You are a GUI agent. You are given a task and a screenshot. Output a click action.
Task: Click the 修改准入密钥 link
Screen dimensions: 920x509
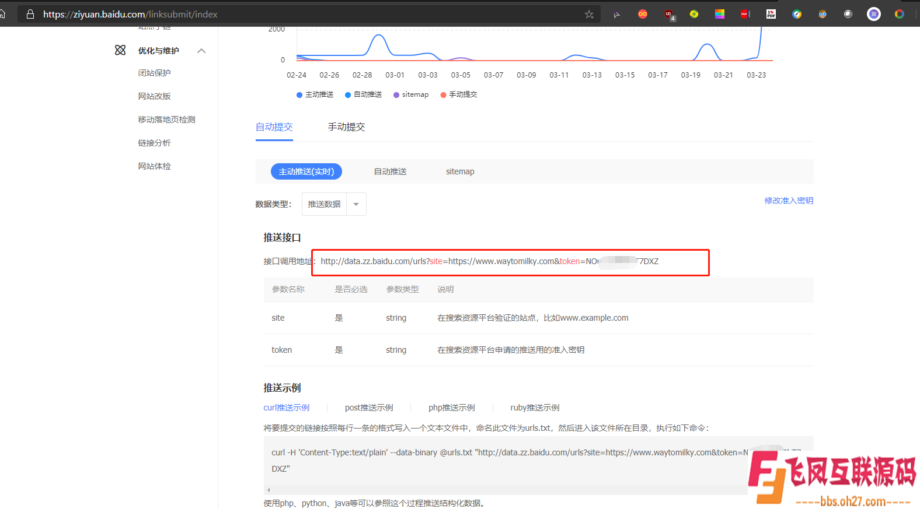click(789, 201)
